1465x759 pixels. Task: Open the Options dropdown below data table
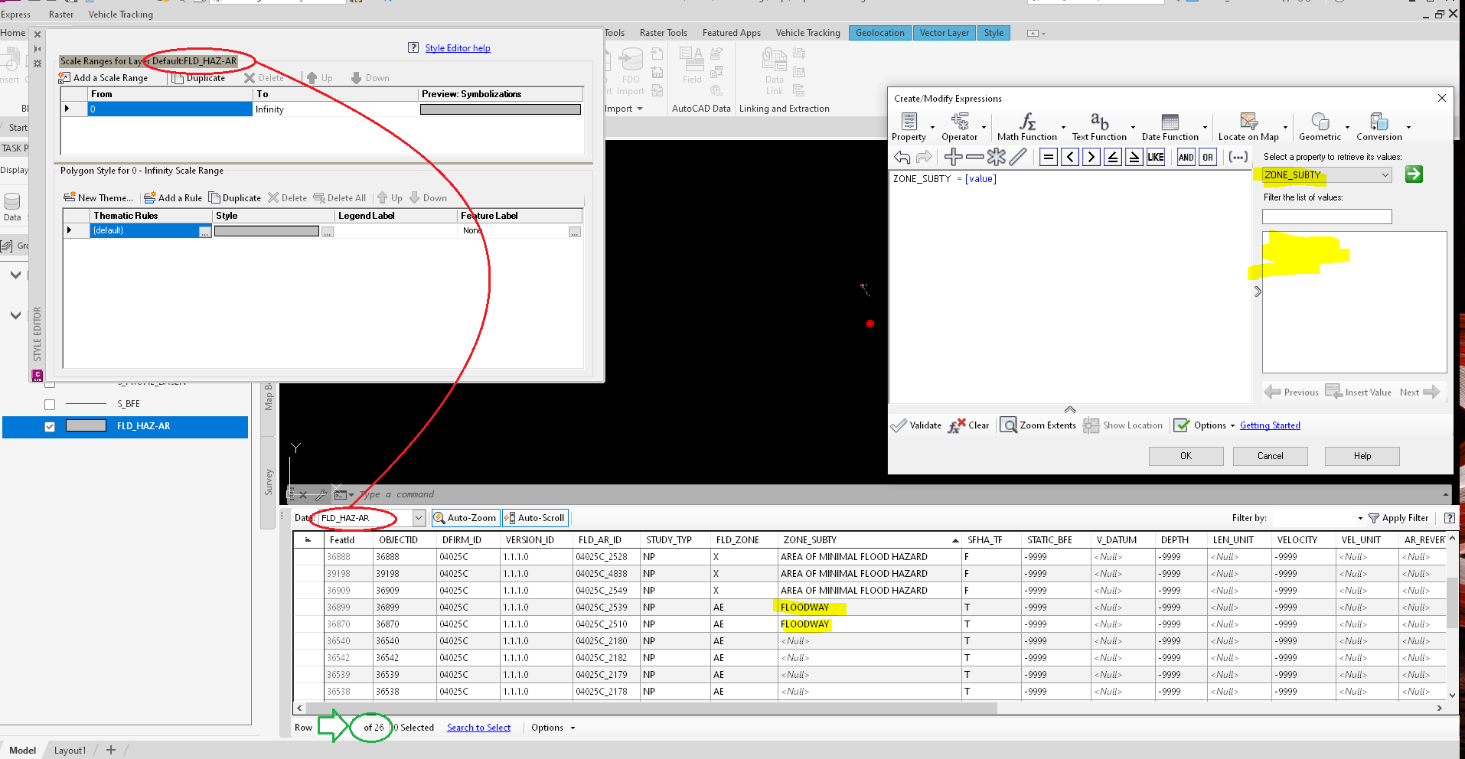pyautogui.click(x=553, y=728)
